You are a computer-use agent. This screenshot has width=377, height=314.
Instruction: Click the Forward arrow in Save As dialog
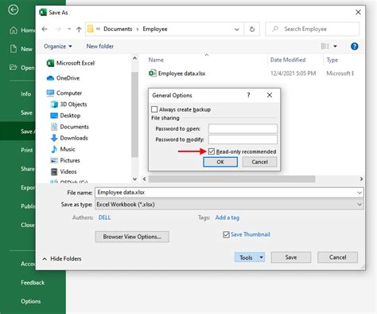tap(58, 29)
